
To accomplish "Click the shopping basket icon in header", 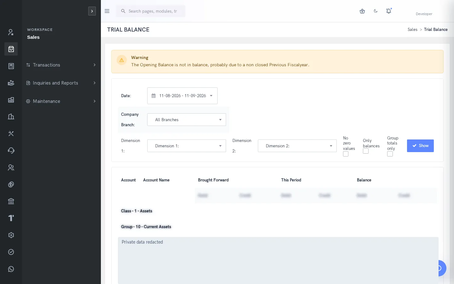I will [362, 11].
